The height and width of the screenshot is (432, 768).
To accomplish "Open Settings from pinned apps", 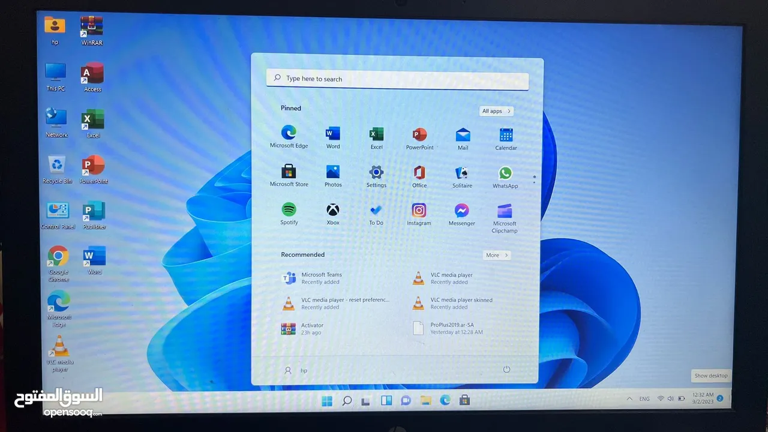I will coord(376,176).
